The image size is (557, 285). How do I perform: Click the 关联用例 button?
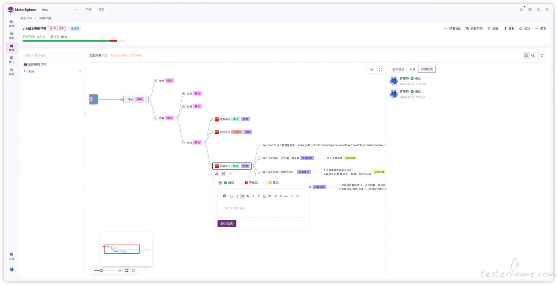tap(474, 29)
